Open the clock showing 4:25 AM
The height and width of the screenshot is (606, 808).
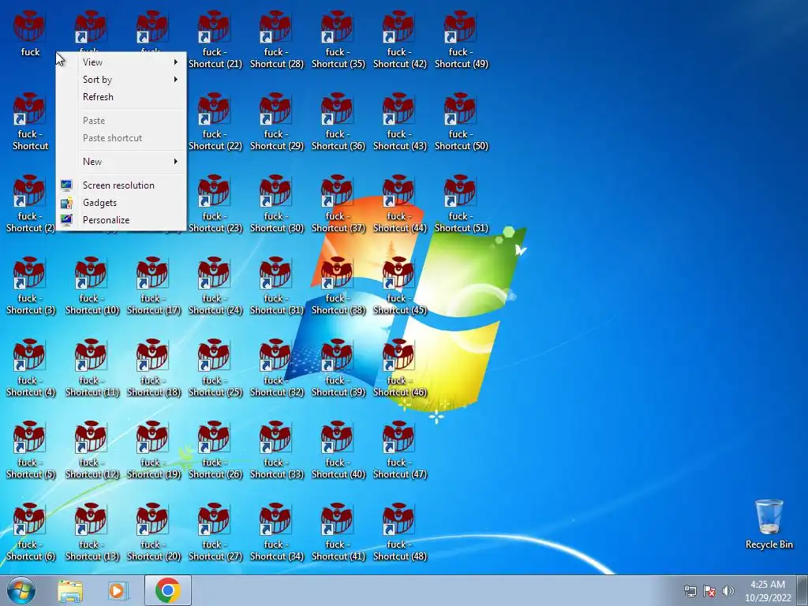(768, 591)
